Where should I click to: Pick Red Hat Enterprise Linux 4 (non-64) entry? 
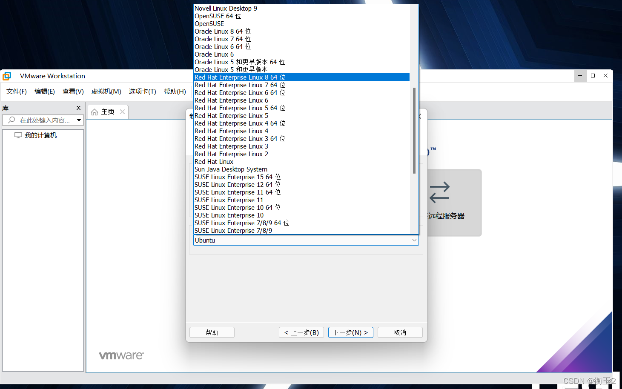click(301, 131)
